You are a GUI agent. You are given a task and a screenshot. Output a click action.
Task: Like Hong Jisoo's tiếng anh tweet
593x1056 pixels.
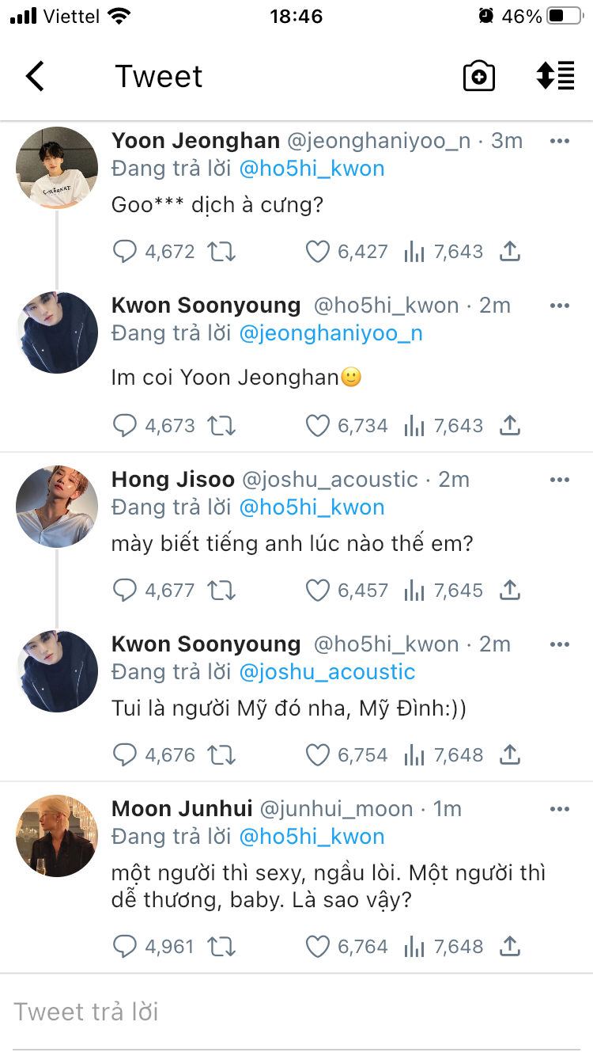pyautogui.click(x=318, y=591)
